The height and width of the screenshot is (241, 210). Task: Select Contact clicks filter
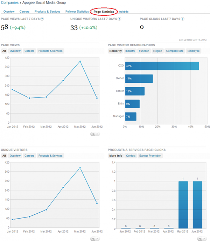(x=131, y=156)
